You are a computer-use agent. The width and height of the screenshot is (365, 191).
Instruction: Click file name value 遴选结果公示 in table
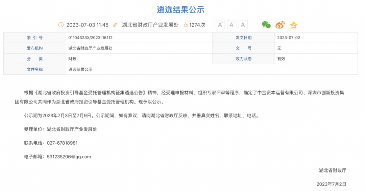[x=80, y=69]
